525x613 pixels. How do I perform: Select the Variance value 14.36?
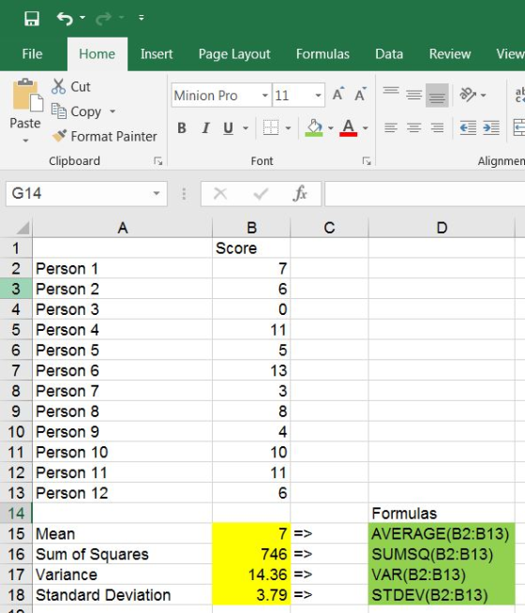[x=251, y=575]
